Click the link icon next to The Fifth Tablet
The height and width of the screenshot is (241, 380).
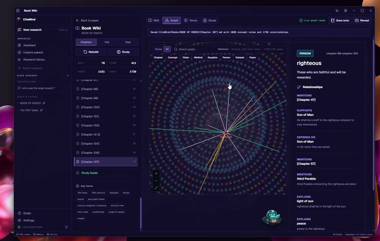[x=41, y=110]
